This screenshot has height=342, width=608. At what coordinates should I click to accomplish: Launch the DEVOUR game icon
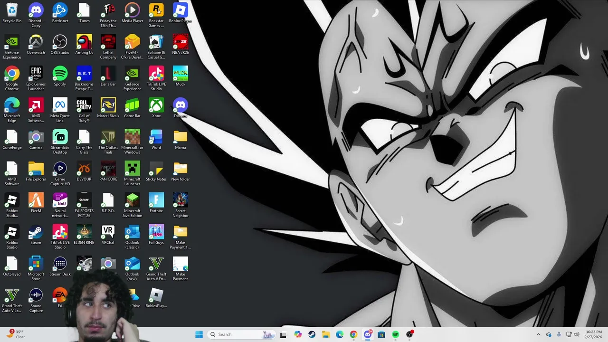click(84, 172)
